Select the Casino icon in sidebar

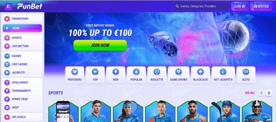coord(7,56)
